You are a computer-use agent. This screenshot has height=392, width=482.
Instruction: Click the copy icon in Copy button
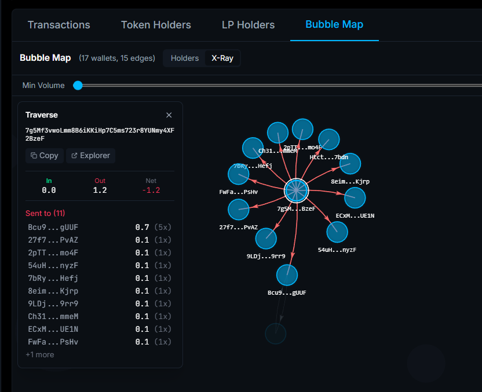point(34,155)
